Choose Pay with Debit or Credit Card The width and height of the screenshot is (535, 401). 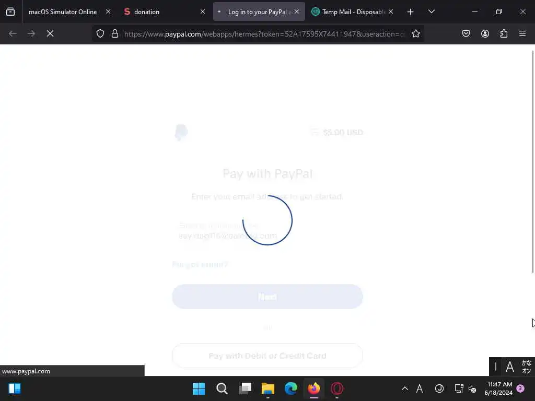pyautogui.click(x=267, y=356)
